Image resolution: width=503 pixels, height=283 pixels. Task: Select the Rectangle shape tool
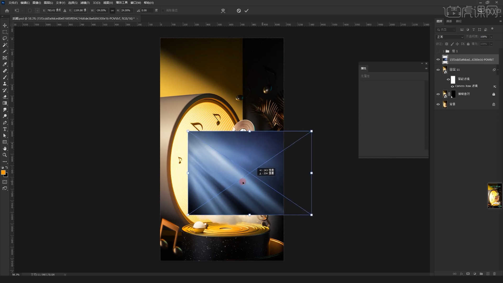[x=5, y=142]
